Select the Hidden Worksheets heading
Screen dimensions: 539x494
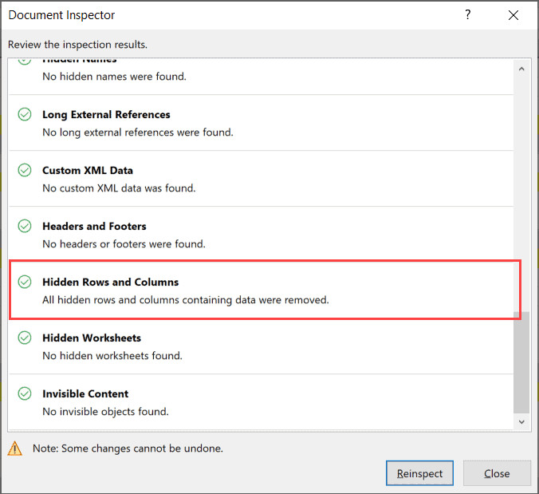tap(92, 338)
